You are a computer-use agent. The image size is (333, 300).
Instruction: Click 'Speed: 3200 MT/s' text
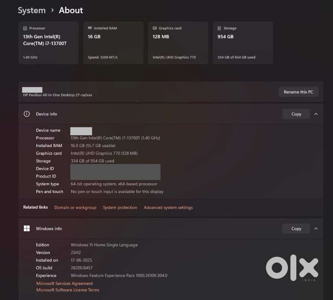(103, 57)
